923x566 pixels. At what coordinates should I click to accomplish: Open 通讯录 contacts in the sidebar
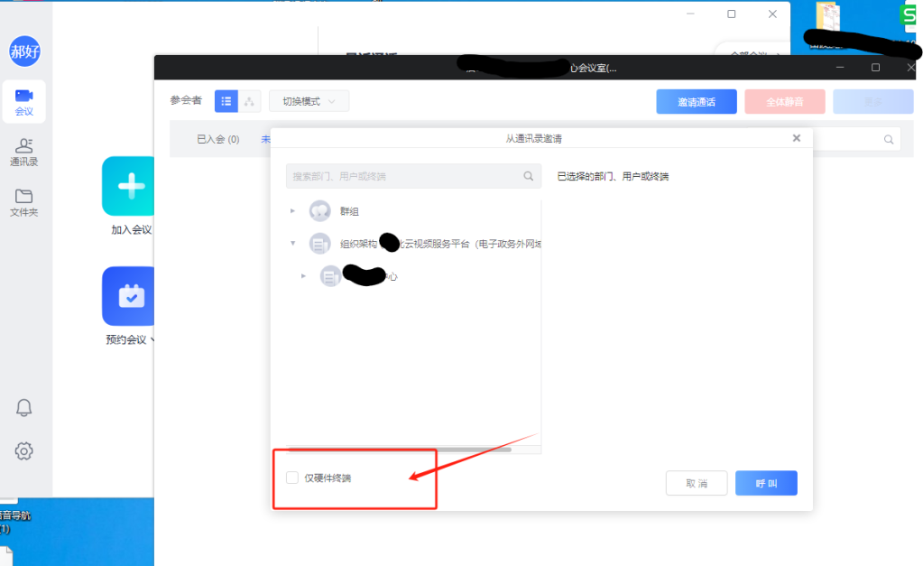click(x=24, y=152)
